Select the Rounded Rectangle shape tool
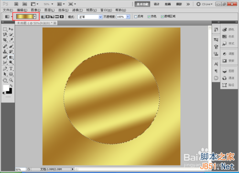Image resolution: width=239 pixels, height=173 pixels. 11,74
